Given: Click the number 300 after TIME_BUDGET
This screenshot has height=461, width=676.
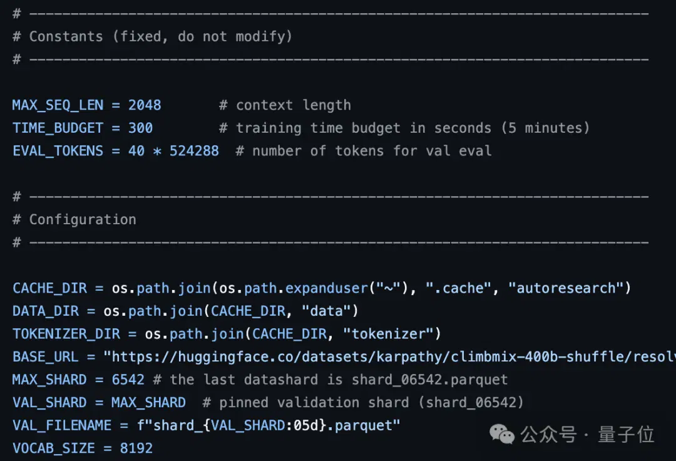Looking at the screenshot, I should tap(140, 128).
